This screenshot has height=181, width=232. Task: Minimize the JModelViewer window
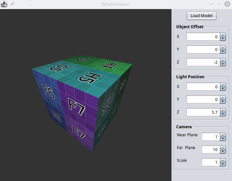coord(211,4)
